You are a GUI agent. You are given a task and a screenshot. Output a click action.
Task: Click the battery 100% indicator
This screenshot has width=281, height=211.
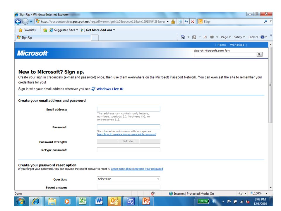click(203, 201)
